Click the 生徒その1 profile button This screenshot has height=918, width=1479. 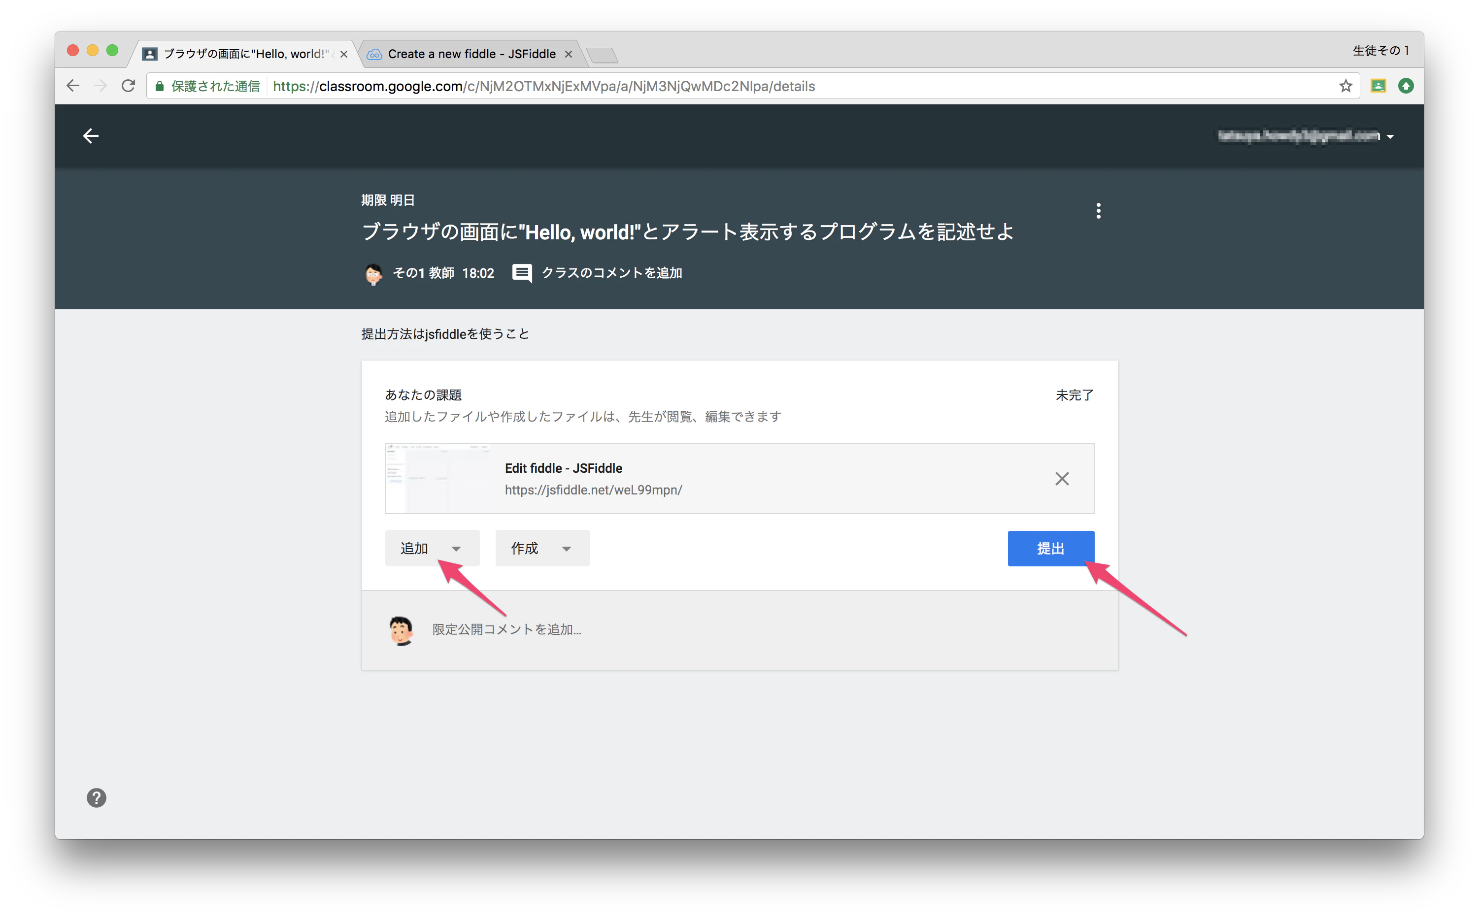pos(1380,50)
